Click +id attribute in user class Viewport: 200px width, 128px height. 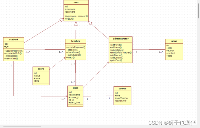[x=66, y=7]
